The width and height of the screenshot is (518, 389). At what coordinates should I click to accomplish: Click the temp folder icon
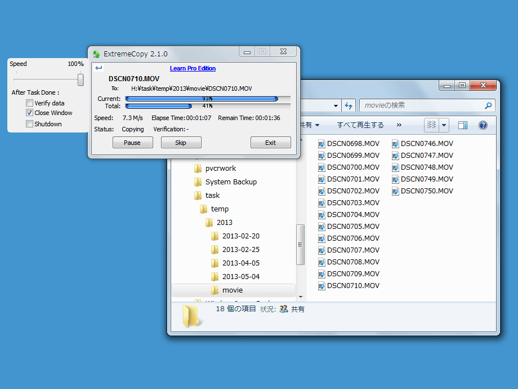coord(203,209)
